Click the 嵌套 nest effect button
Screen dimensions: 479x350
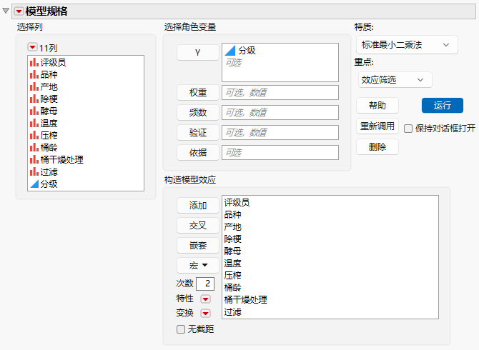[x=198, y=245]
